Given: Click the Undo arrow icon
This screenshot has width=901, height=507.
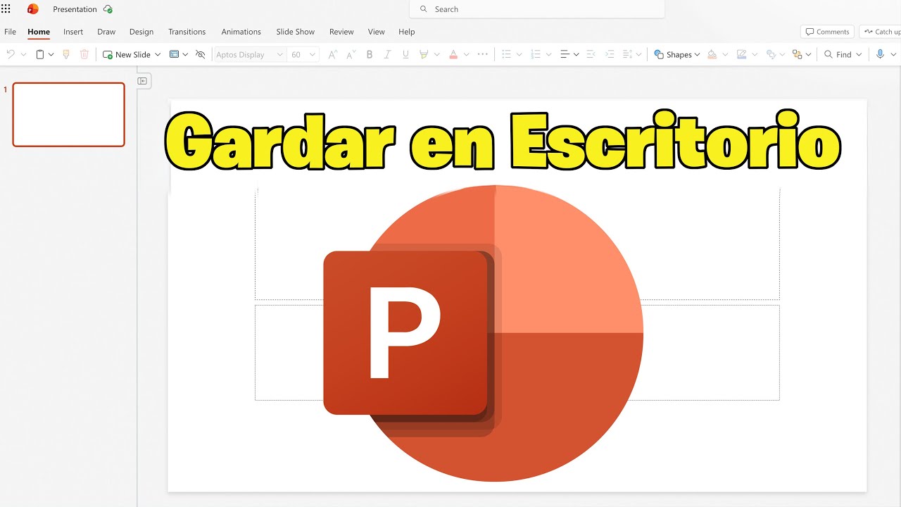Looking at the screenshot, I should pos(11,54).
